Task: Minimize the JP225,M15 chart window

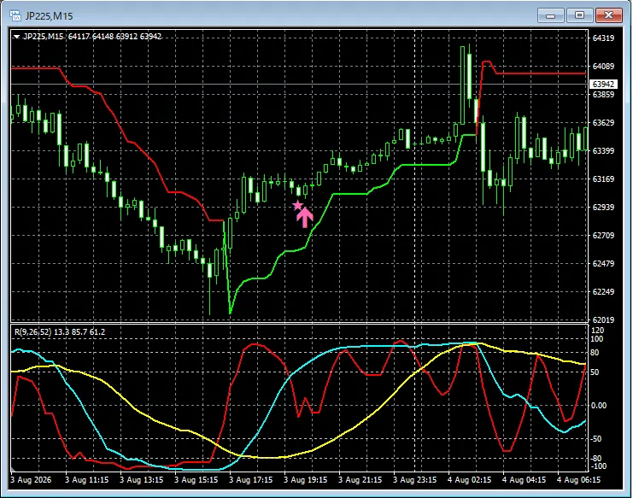Action: [550, 15]
